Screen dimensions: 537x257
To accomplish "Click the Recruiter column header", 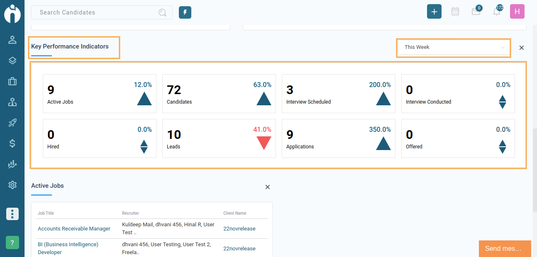I will tap(130, 213).
